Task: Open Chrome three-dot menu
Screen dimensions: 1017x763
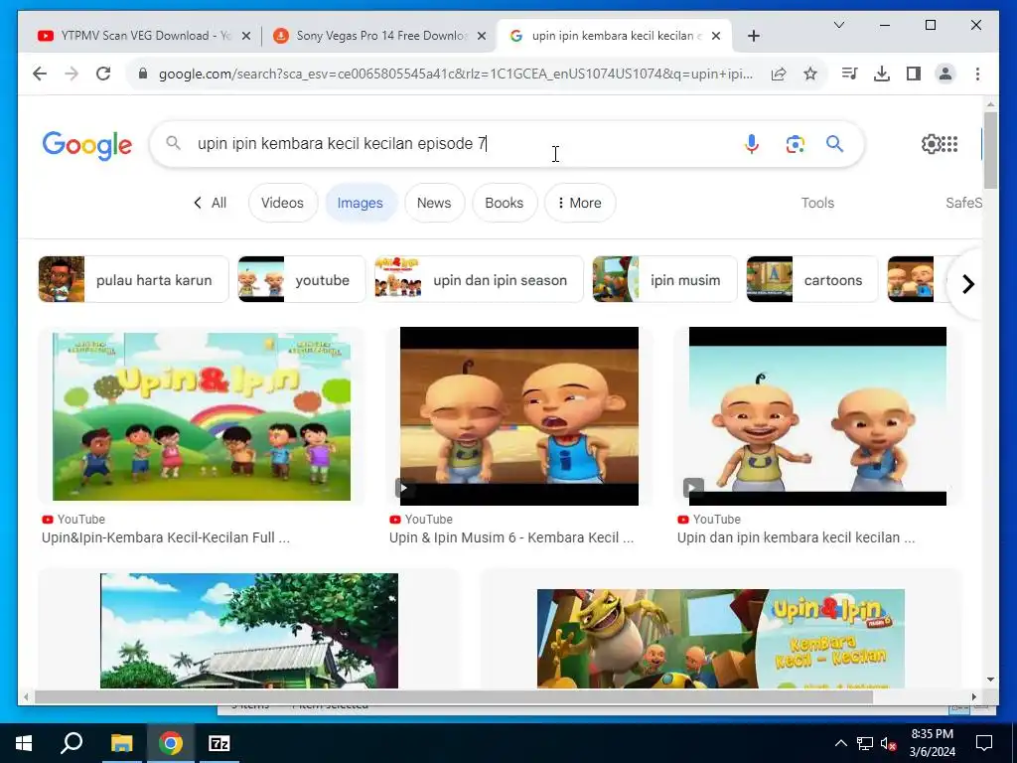Action: coord(977,74)
